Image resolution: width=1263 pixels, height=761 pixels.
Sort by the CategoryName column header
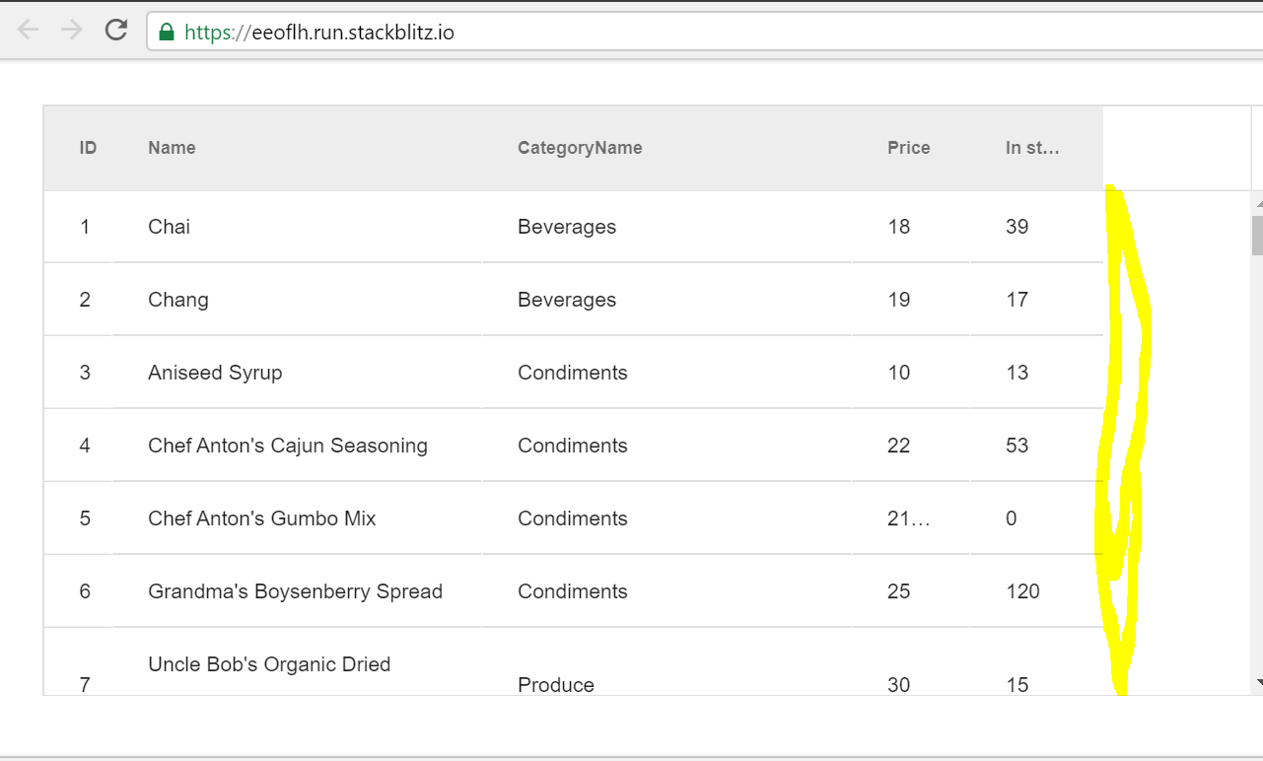(x=580, y=148)
